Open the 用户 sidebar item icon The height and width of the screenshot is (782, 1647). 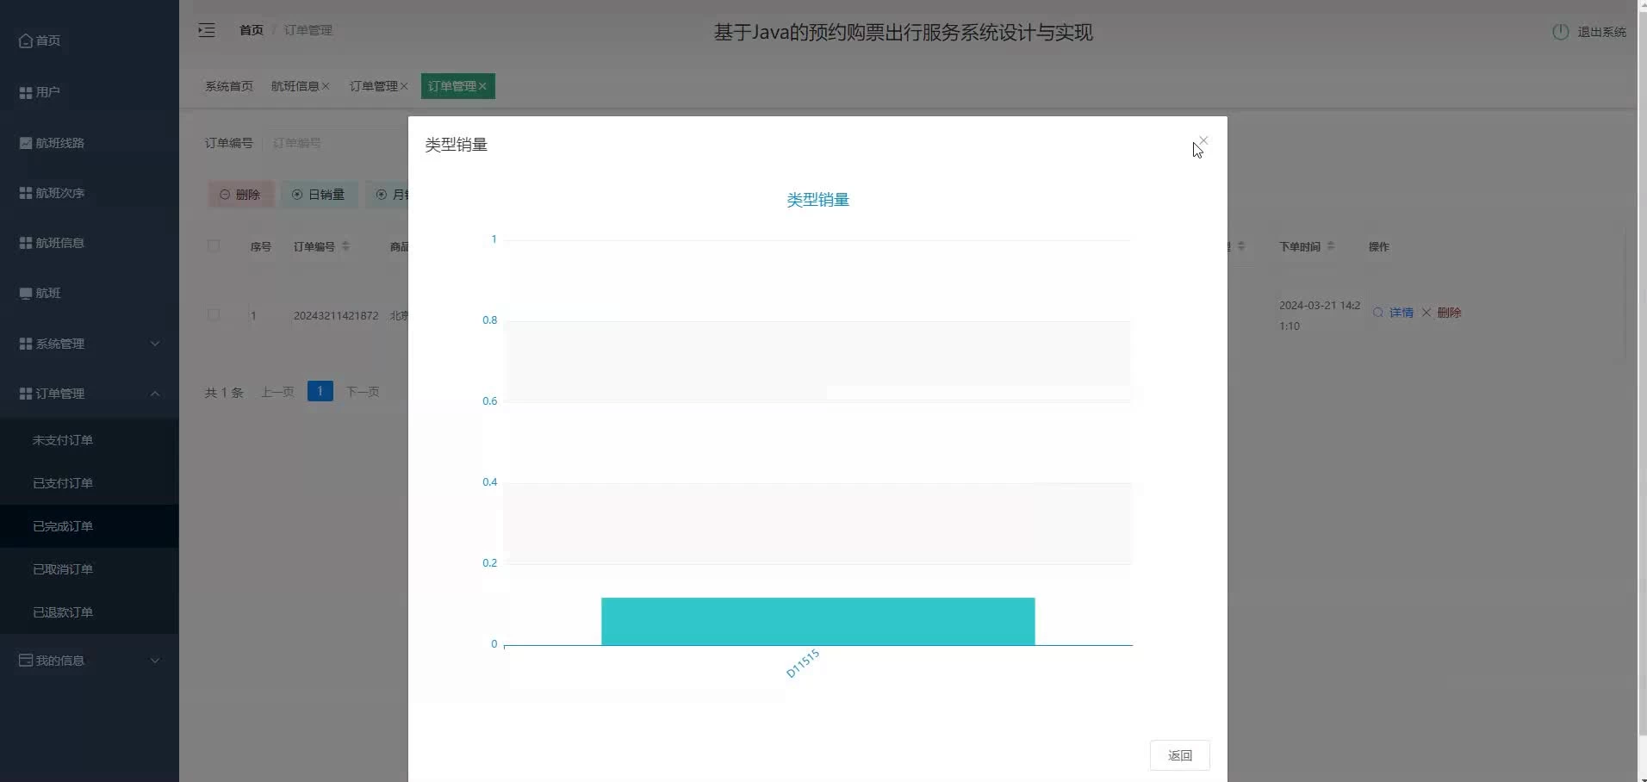tap(26, 92)
